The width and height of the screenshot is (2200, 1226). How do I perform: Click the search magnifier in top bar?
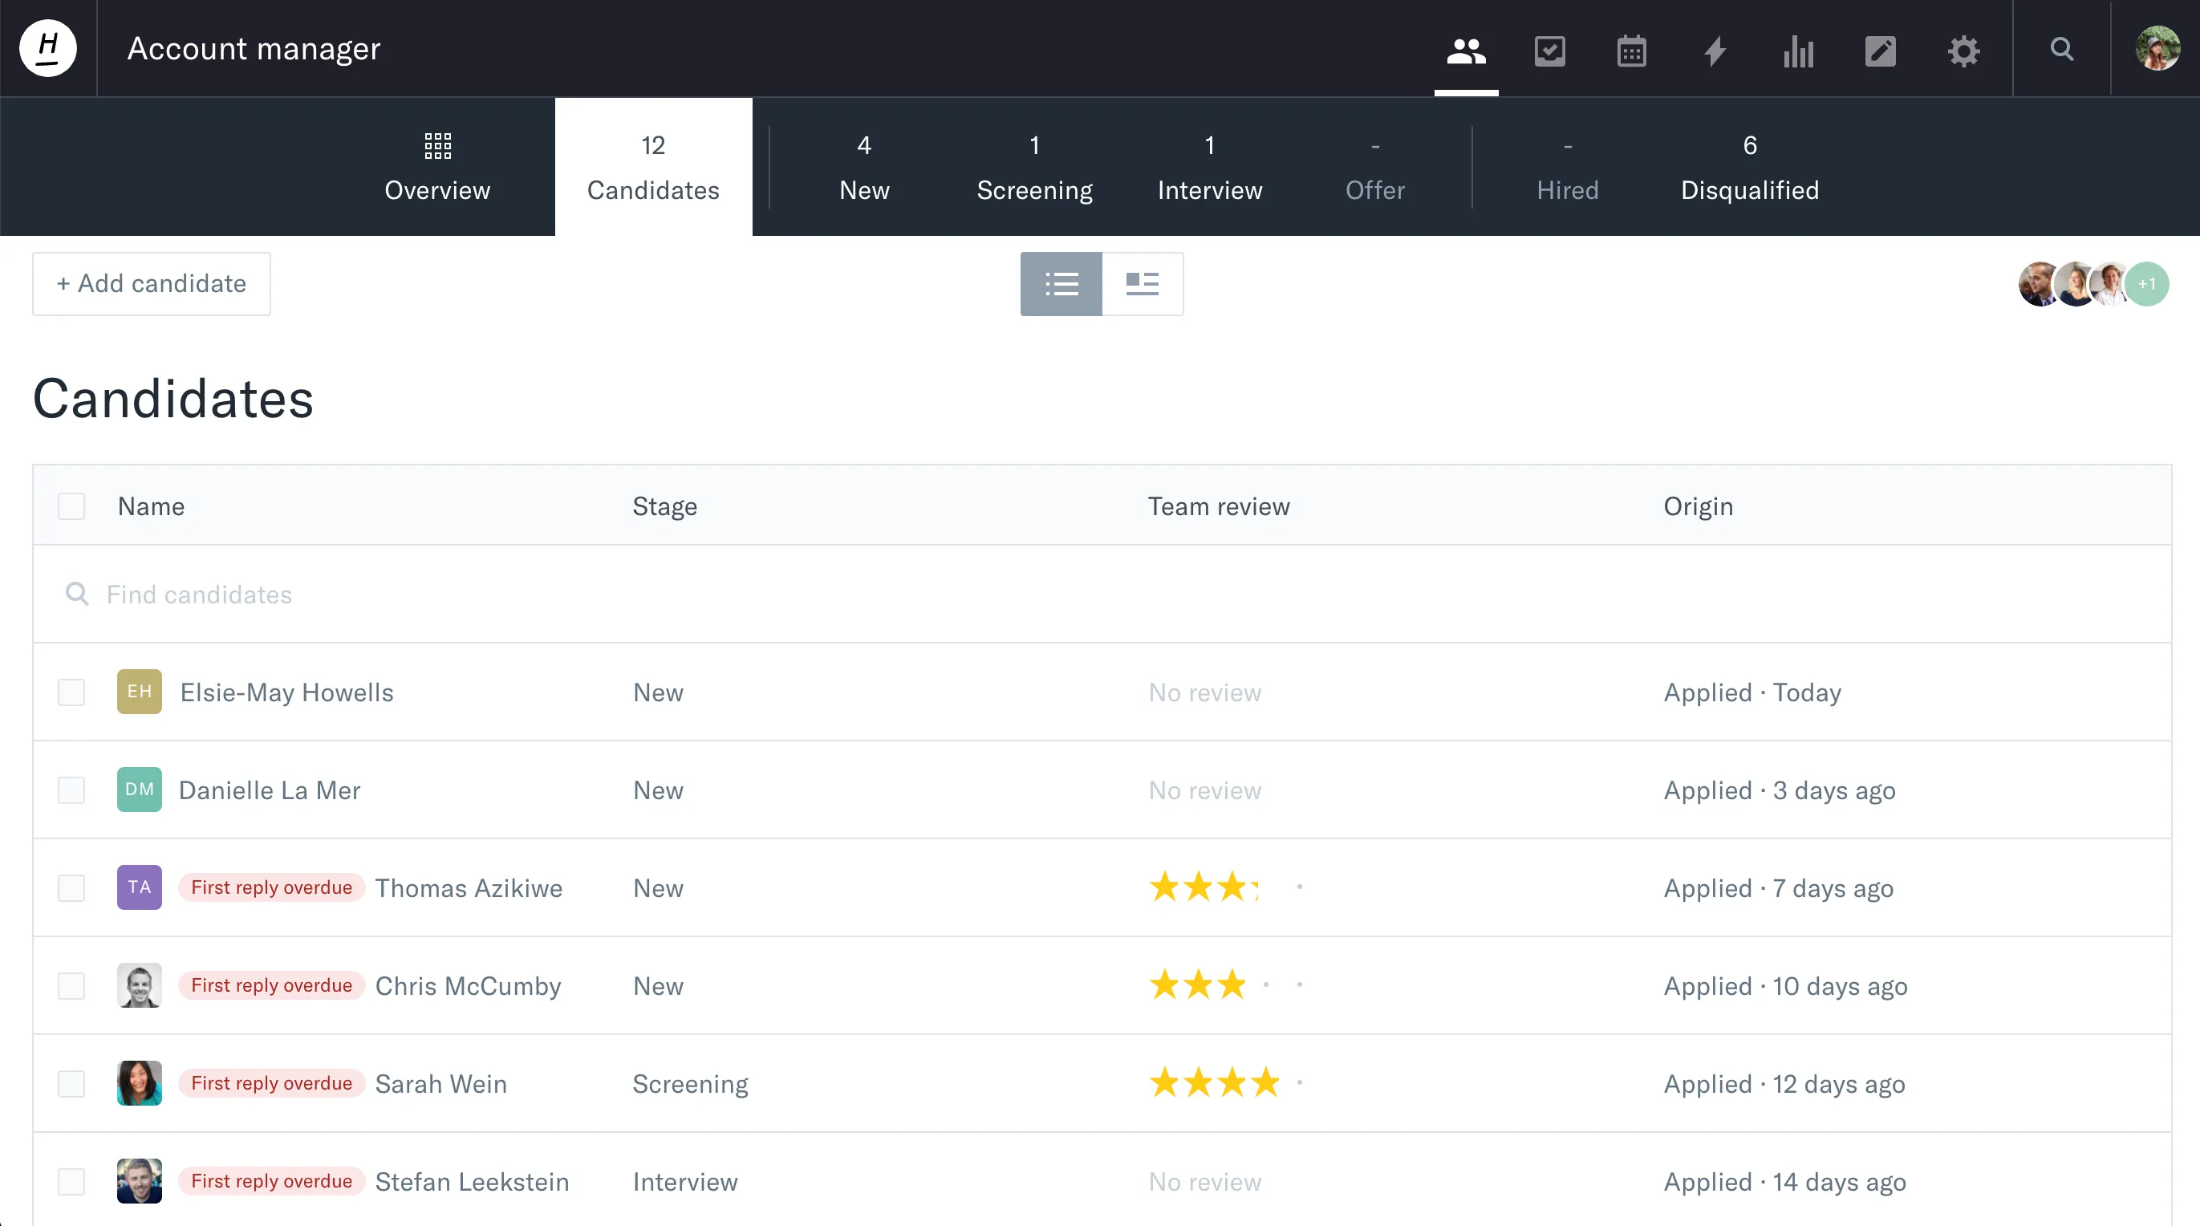[2062, 50]
